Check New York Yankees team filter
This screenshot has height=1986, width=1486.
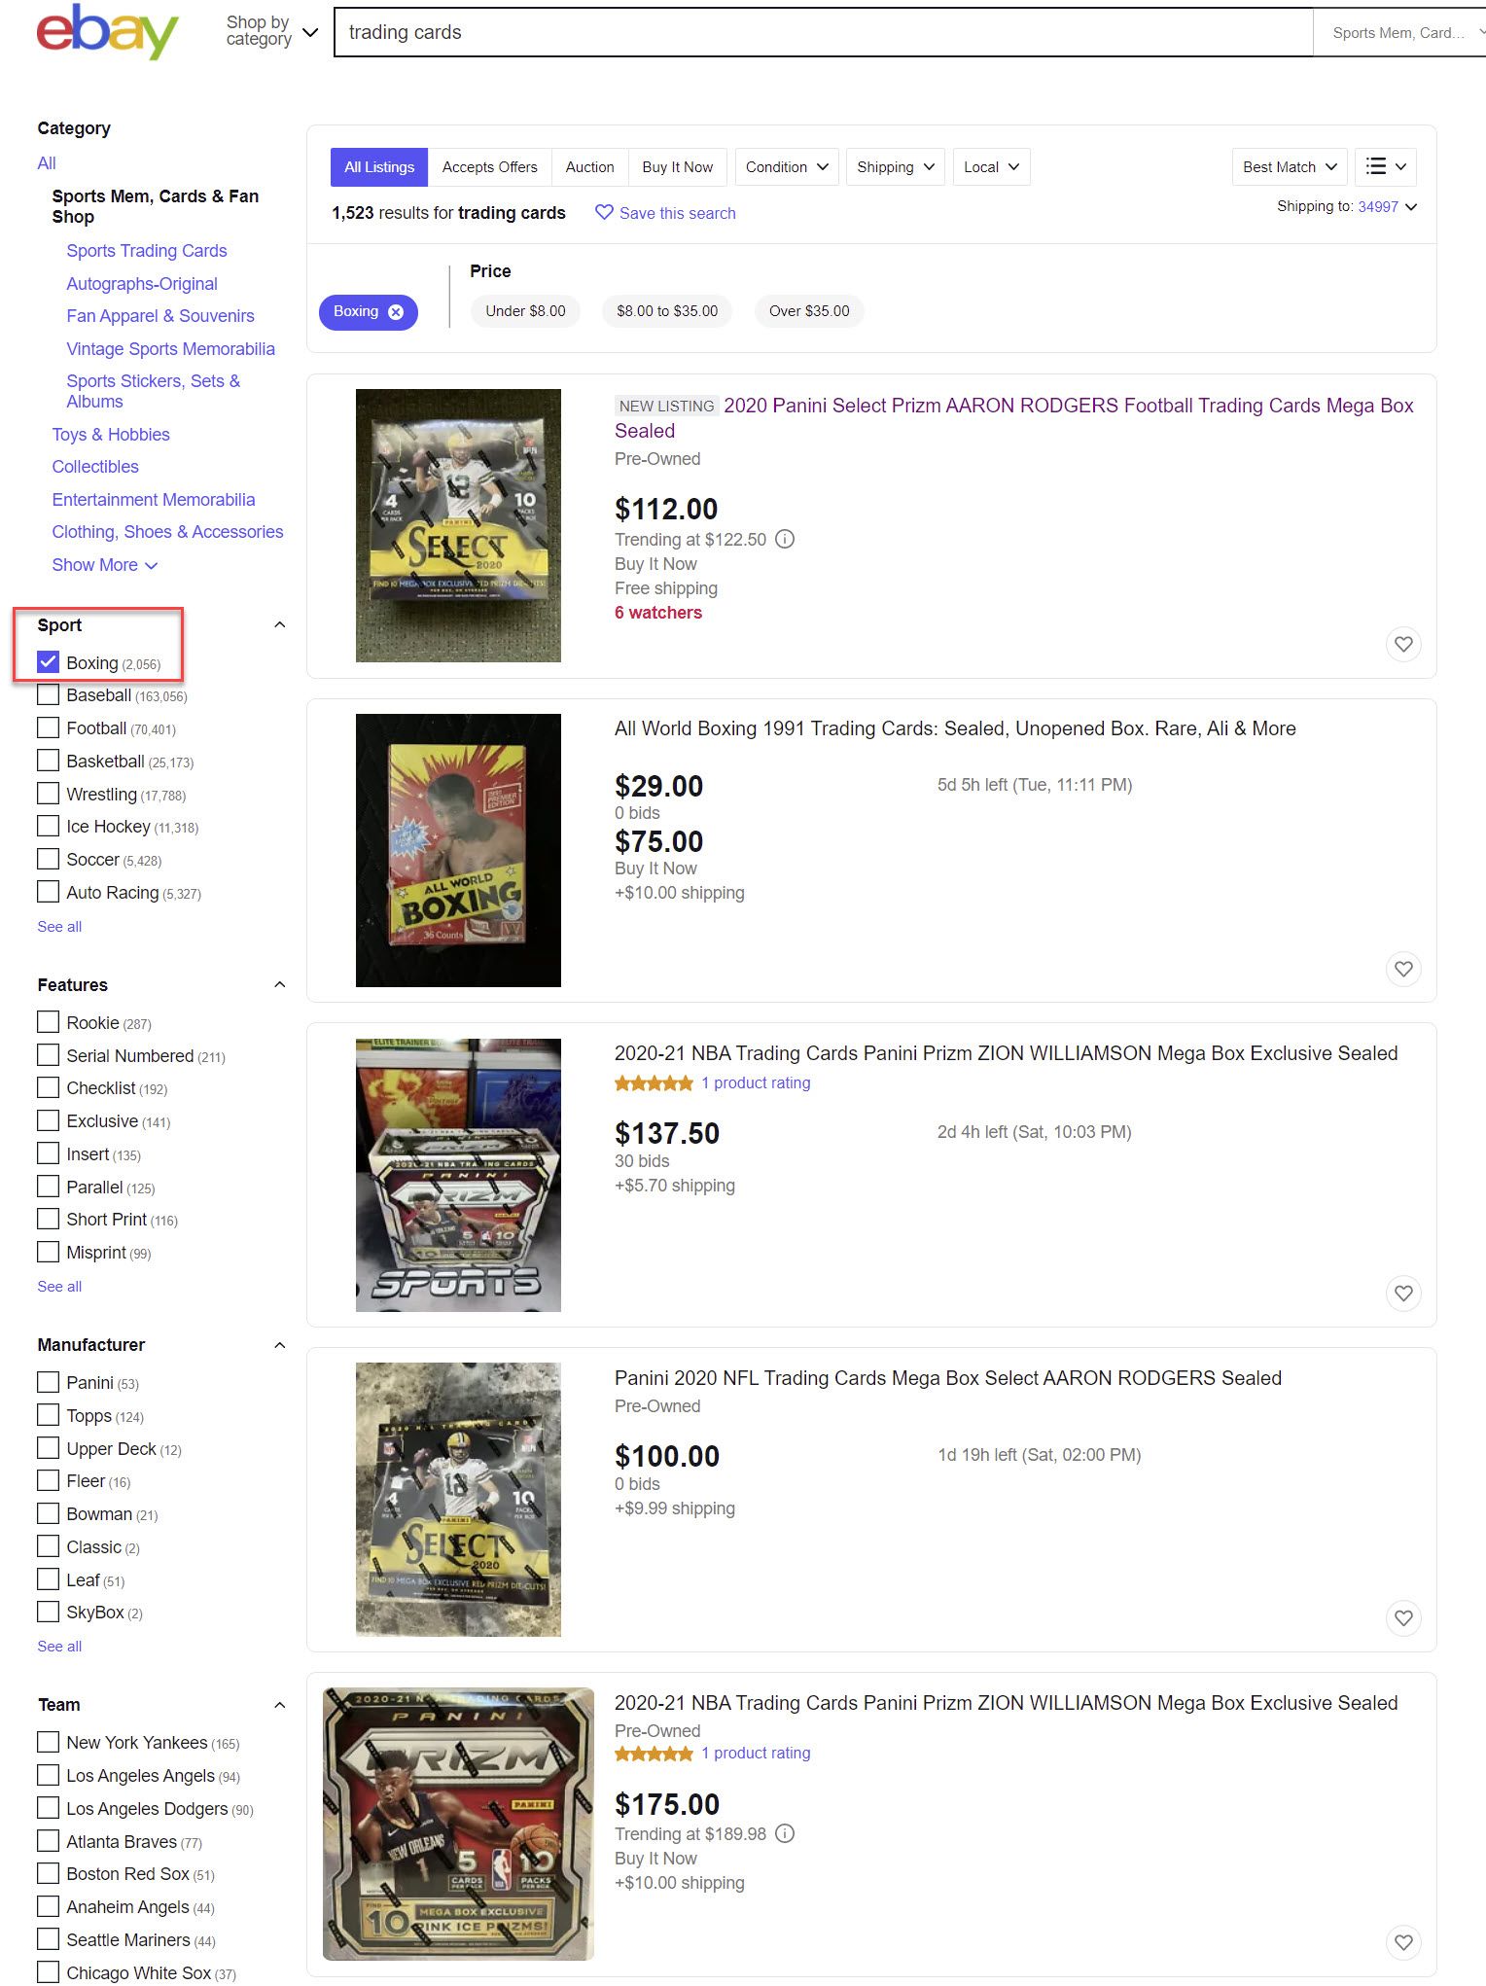[x=48, y=1742]
